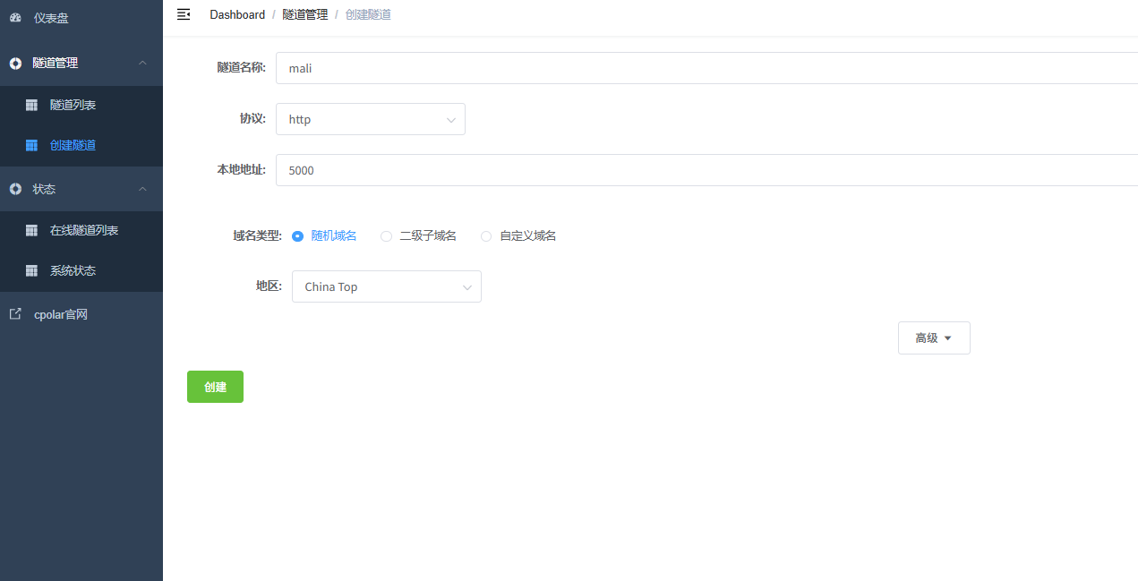Open the China Top region dropdown

(386, 286)
